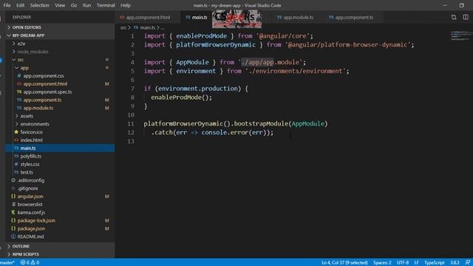Change end of line sequence LF
The height and width of the screenshot is (266, 473).
(x=416, y=263)
